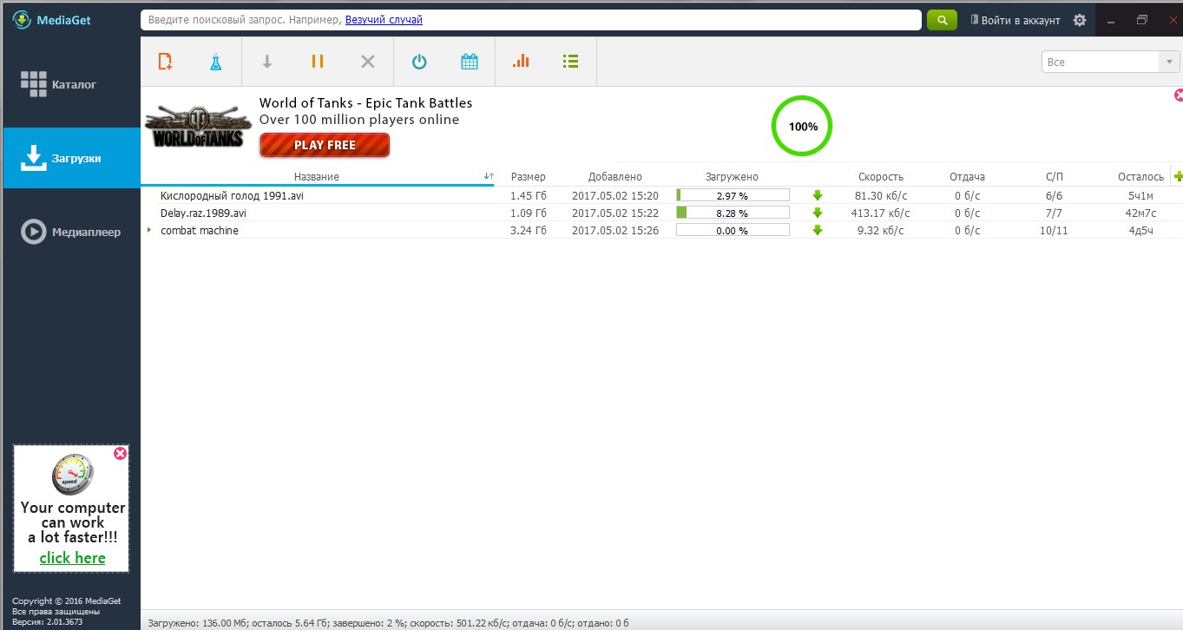Click the date 2017.05.02 15:26
The height and width of the screenshot is (630, 1183).
[615, 230]
